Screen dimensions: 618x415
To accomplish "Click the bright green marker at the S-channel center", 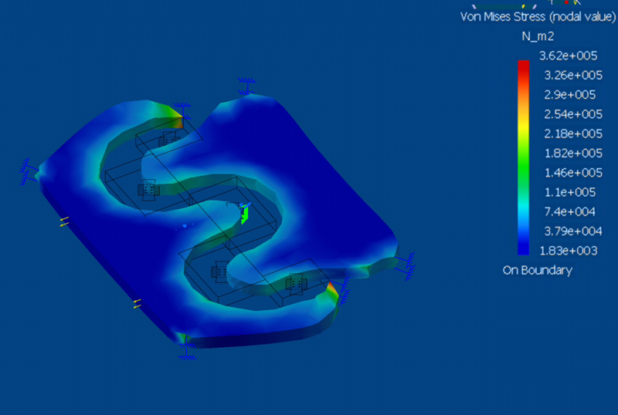I will (x=244, y=214).
